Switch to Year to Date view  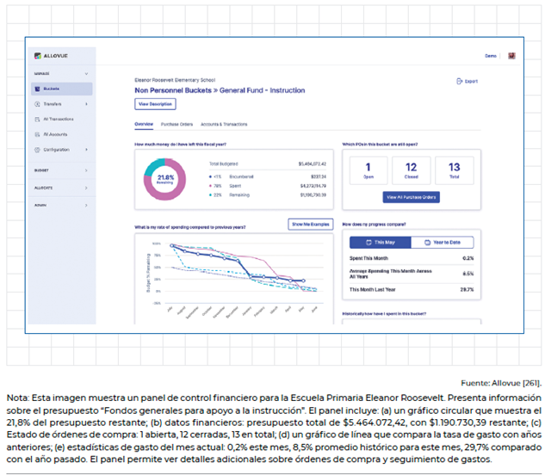442,243
